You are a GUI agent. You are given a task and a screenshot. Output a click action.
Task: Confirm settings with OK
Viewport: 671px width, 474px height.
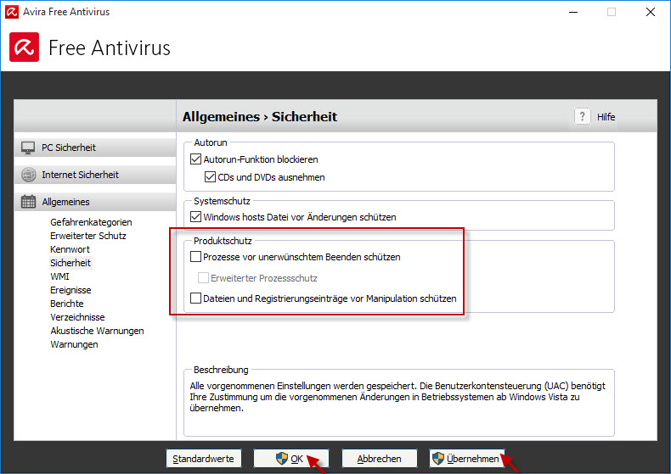[291, 459]
